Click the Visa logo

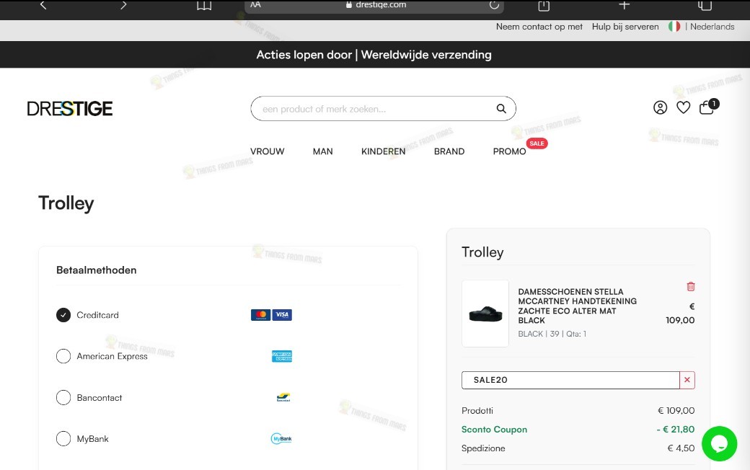pos(282,314)
